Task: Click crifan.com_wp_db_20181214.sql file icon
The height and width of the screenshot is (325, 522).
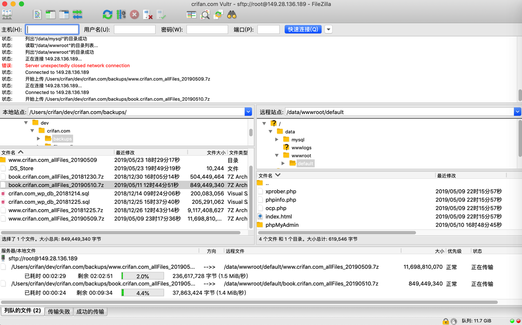Action: pyautogui.click(x=3, y=193)
